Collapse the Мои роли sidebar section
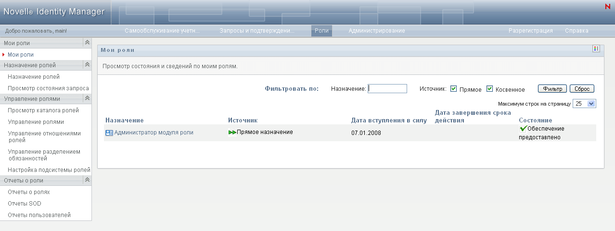 (x=87, y=43)
